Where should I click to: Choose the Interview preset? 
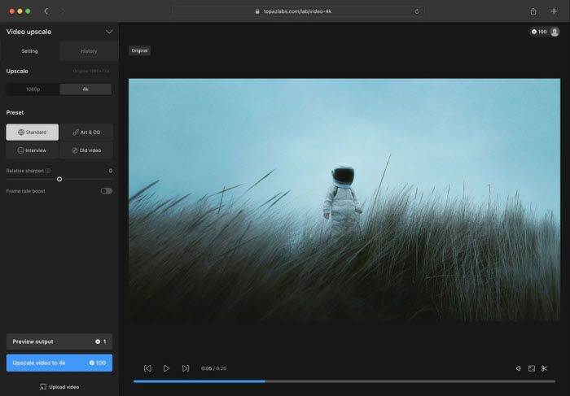[x=33, y=150]
